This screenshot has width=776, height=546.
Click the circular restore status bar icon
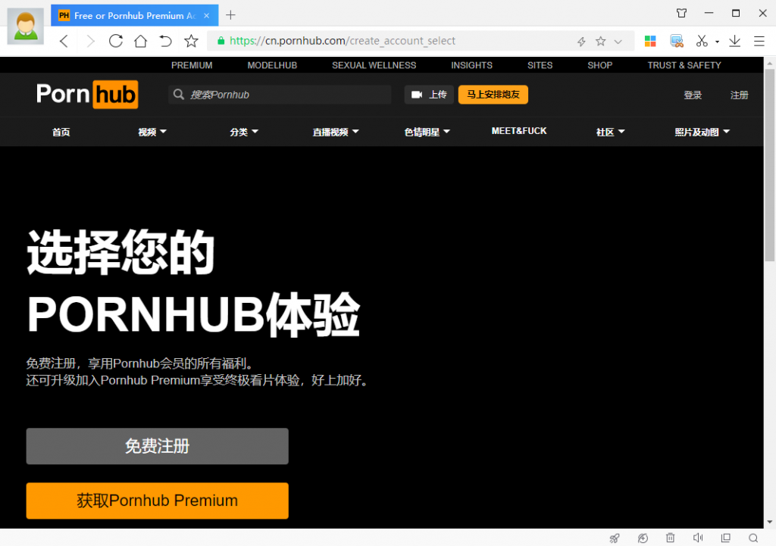pos(643,538)
